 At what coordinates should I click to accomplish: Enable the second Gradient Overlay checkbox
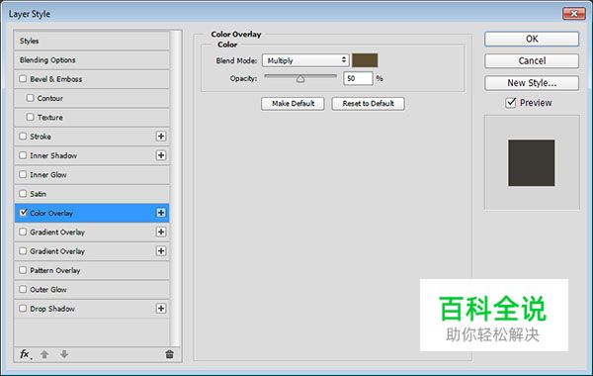point(23,250)
